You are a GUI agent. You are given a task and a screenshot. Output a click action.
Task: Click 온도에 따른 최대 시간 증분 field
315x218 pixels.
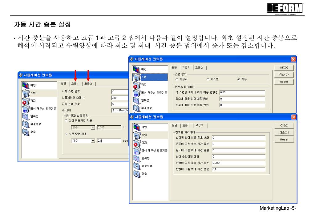click(239, 150)
